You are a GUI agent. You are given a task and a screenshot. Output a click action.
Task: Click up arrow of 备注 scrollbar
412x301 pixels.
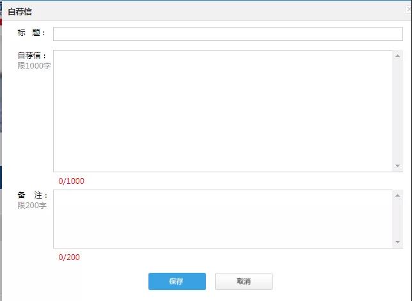(397, 195)
